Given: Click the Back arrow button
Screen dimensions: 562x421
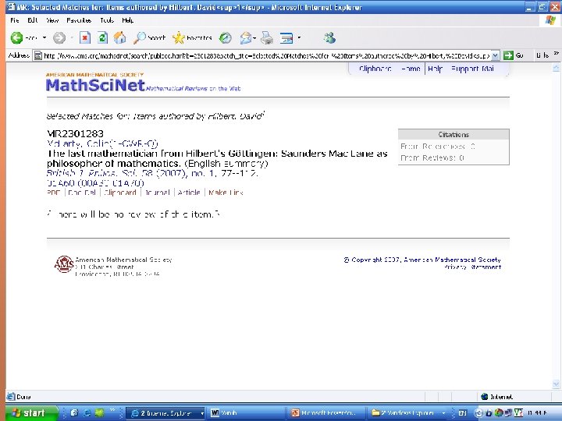Looking at the screenshot, I should click(x=17, y=37).
